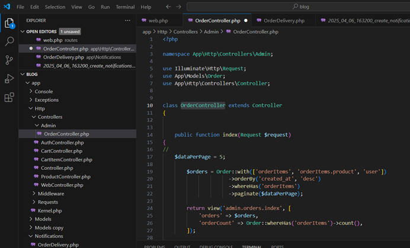Click the navigate back arrow

click(169, 7)
